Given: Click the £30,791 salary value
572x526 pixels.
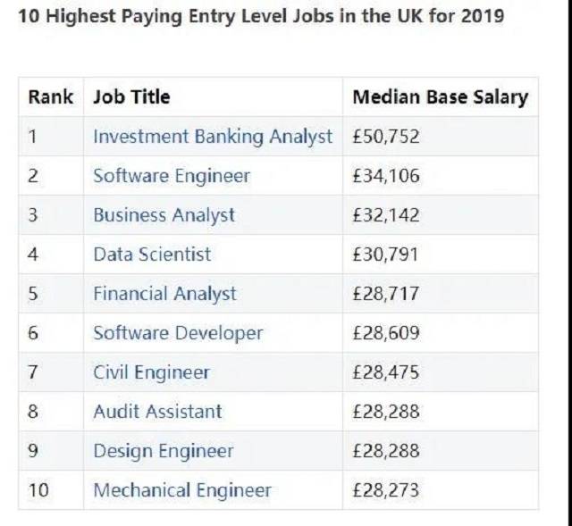Looking at the screenshot, I should (385, 255).
